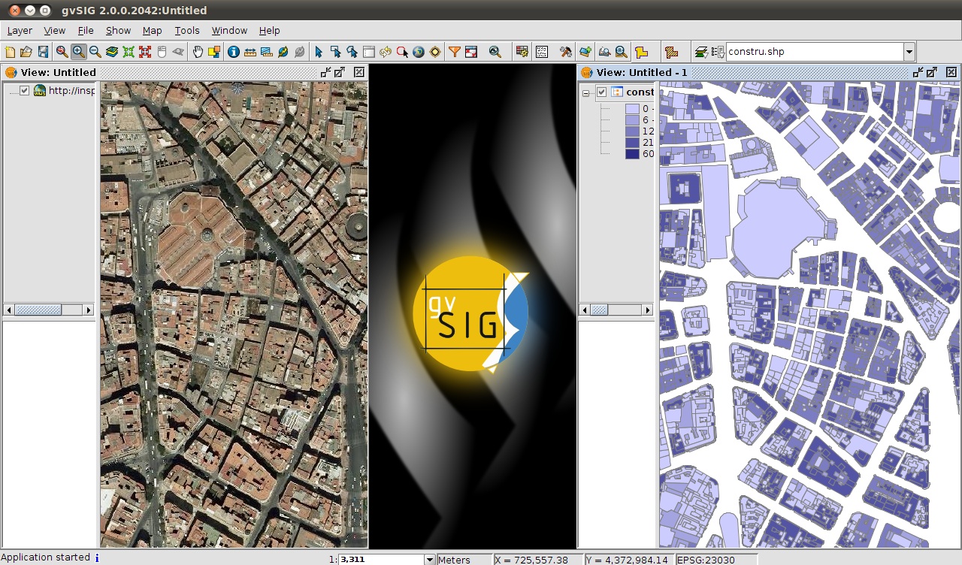Click the darkest 60 legend color swatch
The image size is (962, 565).
tap(632, 153)
